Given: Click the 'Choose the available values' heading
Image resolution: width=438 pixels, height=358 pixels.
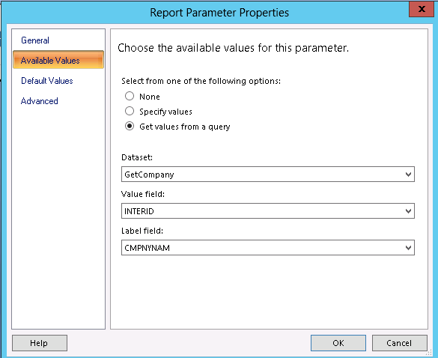Looking at the screenshot, I should click(234, 48).
